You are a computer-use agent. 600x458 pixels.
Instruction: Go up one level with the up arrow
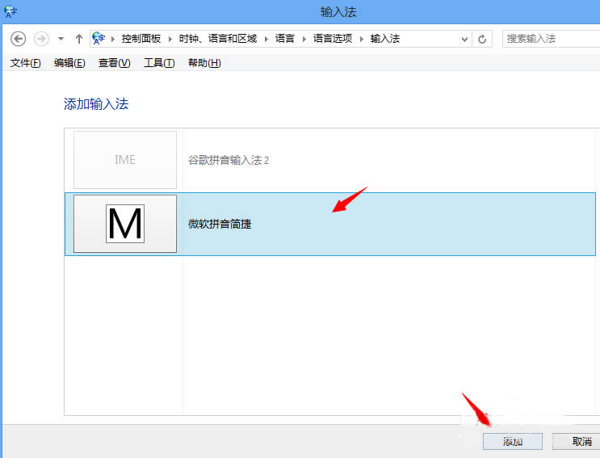(x=79, y=39)
